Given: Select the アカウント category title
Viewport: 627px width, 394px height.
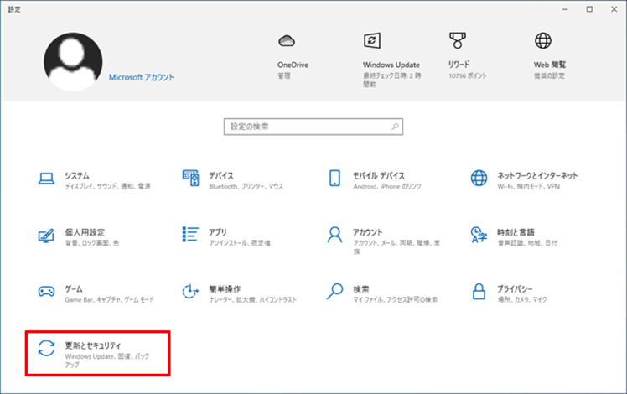Looking at the screenshot, I should (x=367, y=232).
